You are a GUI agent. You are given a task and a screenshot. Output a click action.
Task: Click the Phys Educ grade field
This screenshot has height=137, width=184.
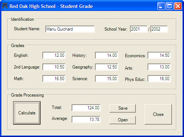click(159, 79)
